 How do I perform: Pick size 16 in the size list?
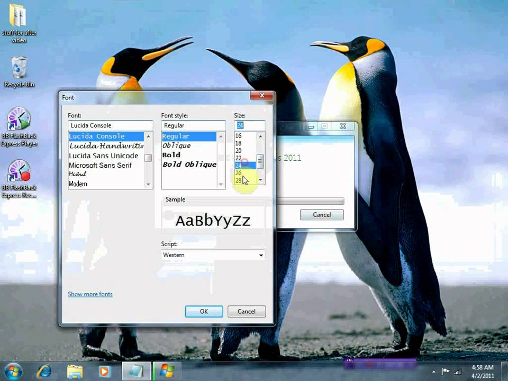(245, 136)
